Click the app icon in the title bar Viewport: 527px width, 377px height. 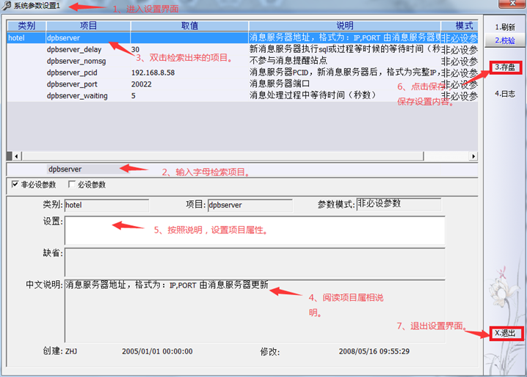pos(7,5)
